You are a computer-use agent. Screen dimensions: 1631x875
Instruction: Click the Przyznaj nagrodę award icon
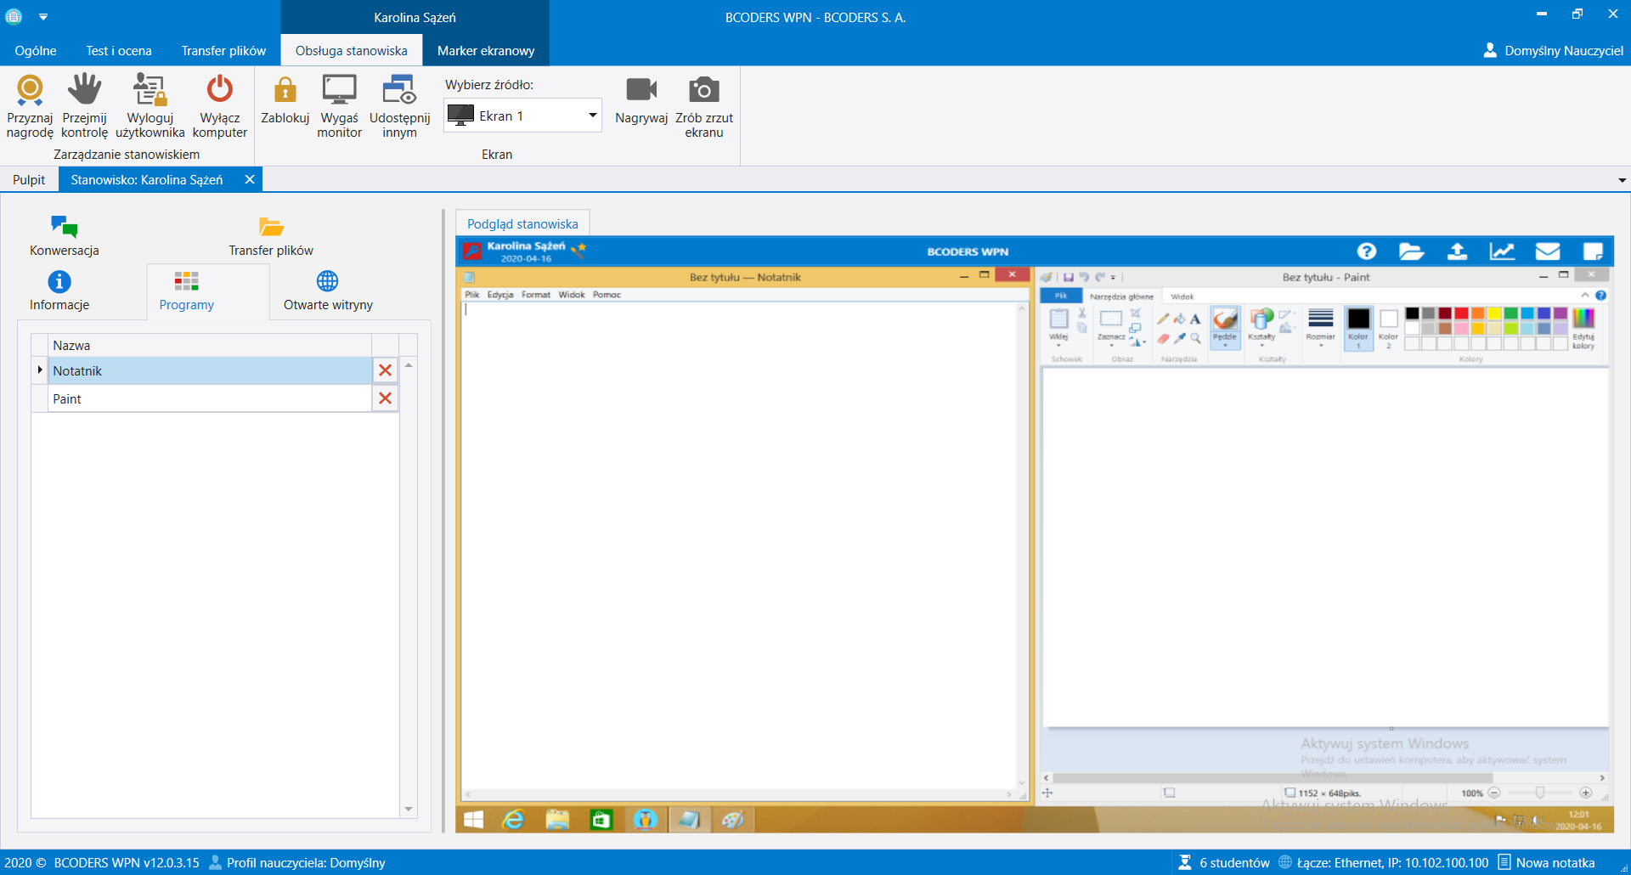coord(30,106)
